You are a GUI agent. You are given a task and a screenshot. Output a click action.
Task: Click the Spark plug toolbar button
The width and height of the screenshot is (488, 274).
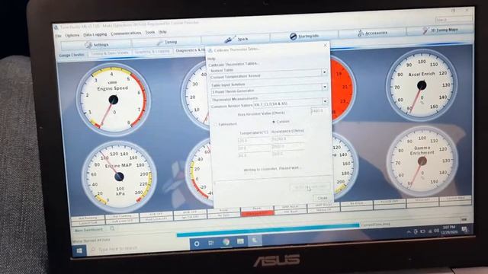[236, 39]
